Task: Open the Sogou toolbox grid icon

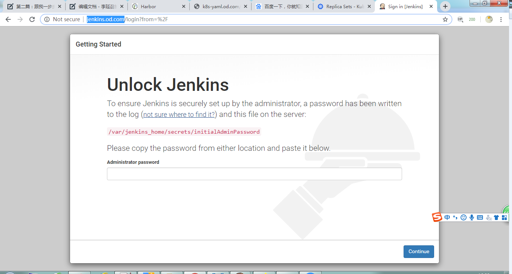Action: tap(505, 217)
